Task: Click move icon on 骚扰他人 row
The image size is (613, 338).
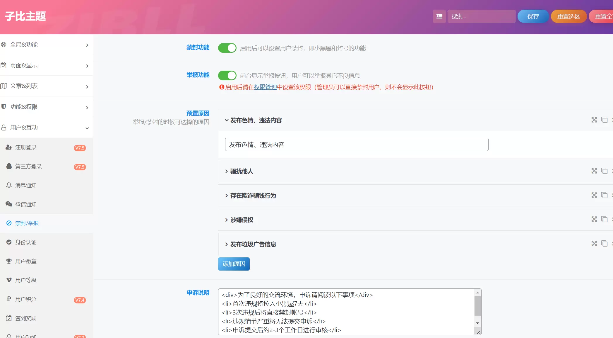Action: 594,171
